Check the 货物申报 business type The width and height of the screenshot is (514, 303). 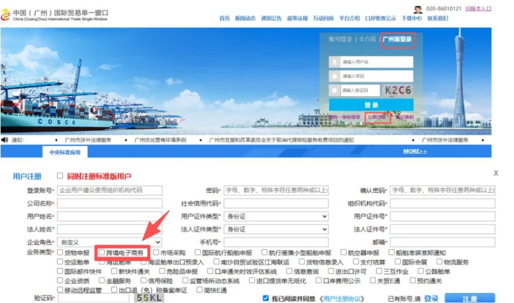click(x=60, y=252)
